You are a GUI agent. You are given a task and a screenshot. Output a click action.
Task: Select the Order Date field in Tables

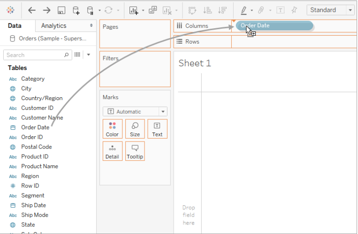click(35, 127)
